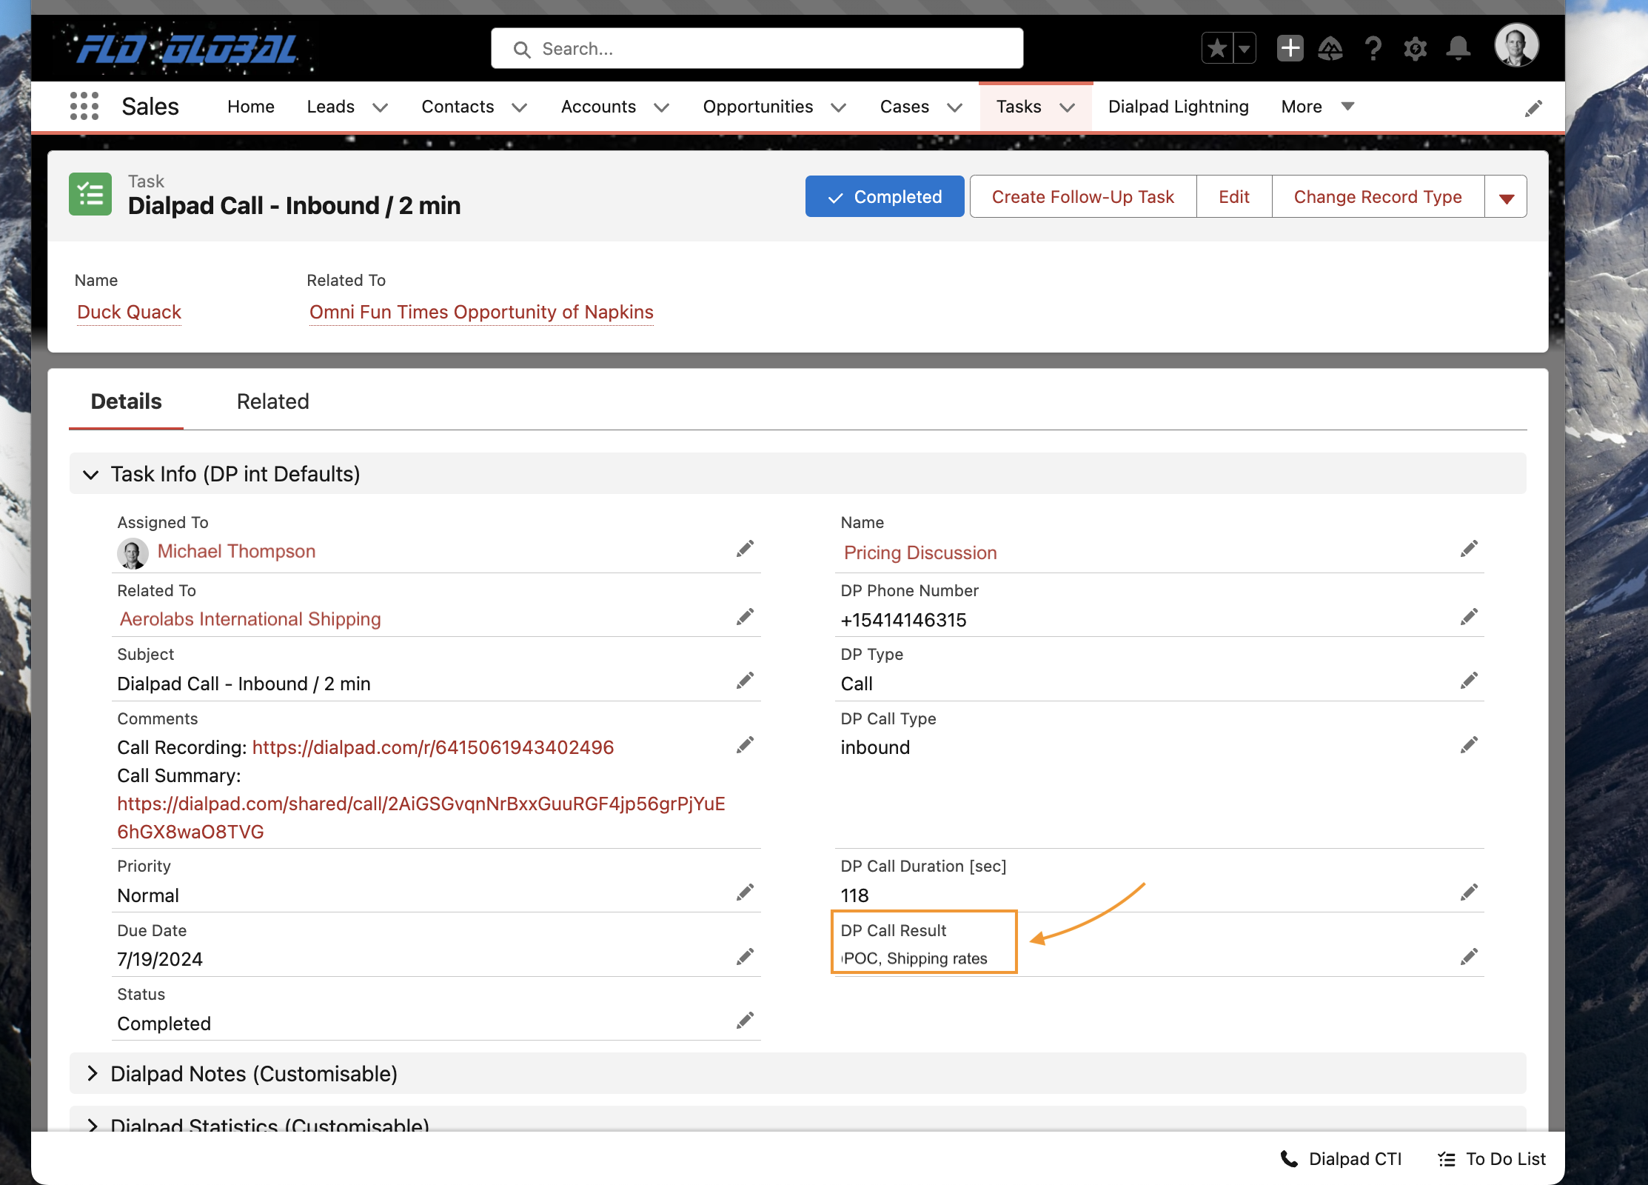Open the Opportunities tab dropdown chevron
This screenshot has height=1185, width=1648.
click(x=838, y=107)
